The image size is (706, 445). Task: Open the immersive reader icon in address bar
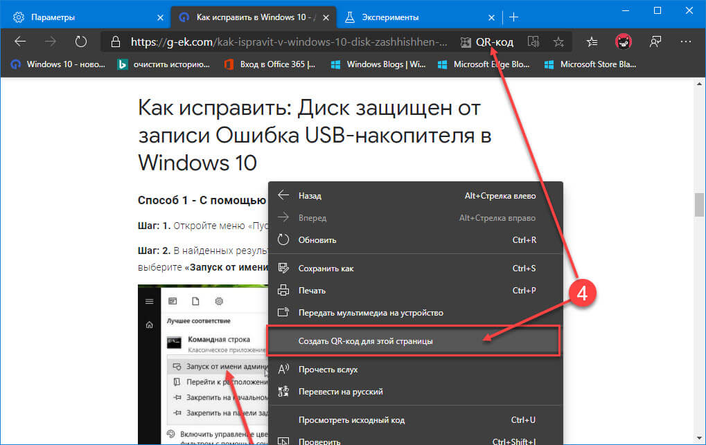coord(533,42)
